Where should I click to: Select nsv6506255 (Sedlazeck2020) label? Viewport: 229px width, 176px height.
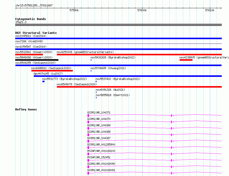[36, 63]
